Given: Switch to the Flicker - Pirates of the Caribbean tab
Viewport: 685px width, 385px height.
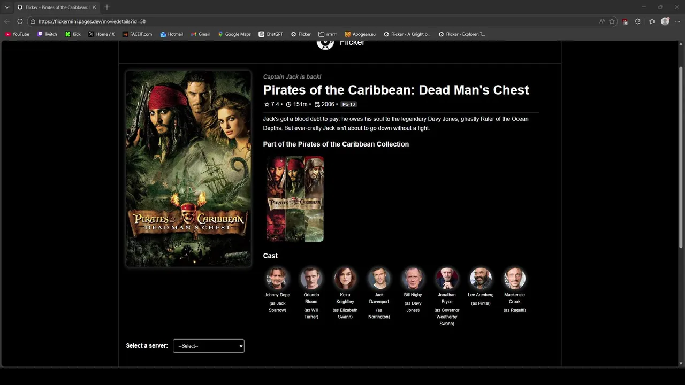Looking at the screenshot, I should click(x=56, y=7).
